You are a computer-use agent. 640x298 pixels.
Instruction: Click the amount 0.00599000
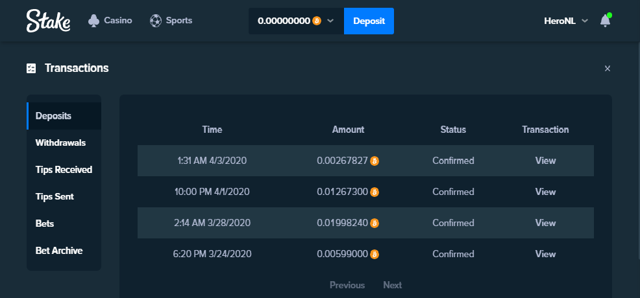[x=343, y=254]
